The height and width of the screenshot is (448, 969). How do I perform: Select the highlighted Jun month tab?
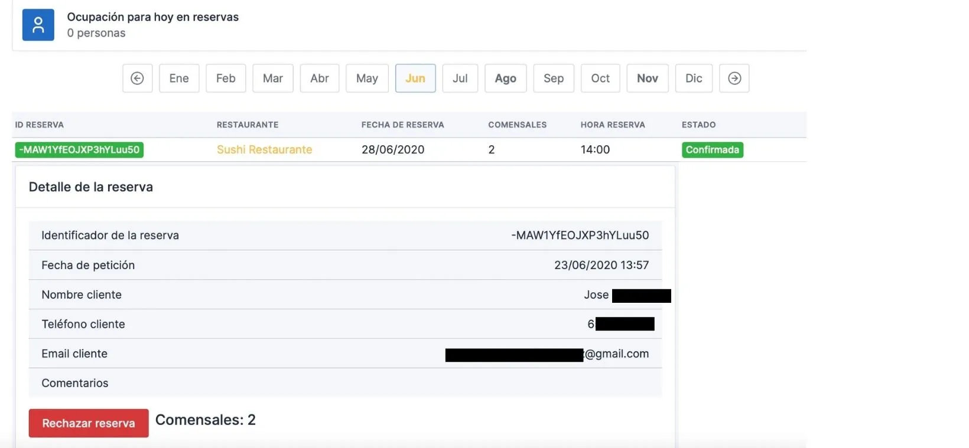pos(415,78)
